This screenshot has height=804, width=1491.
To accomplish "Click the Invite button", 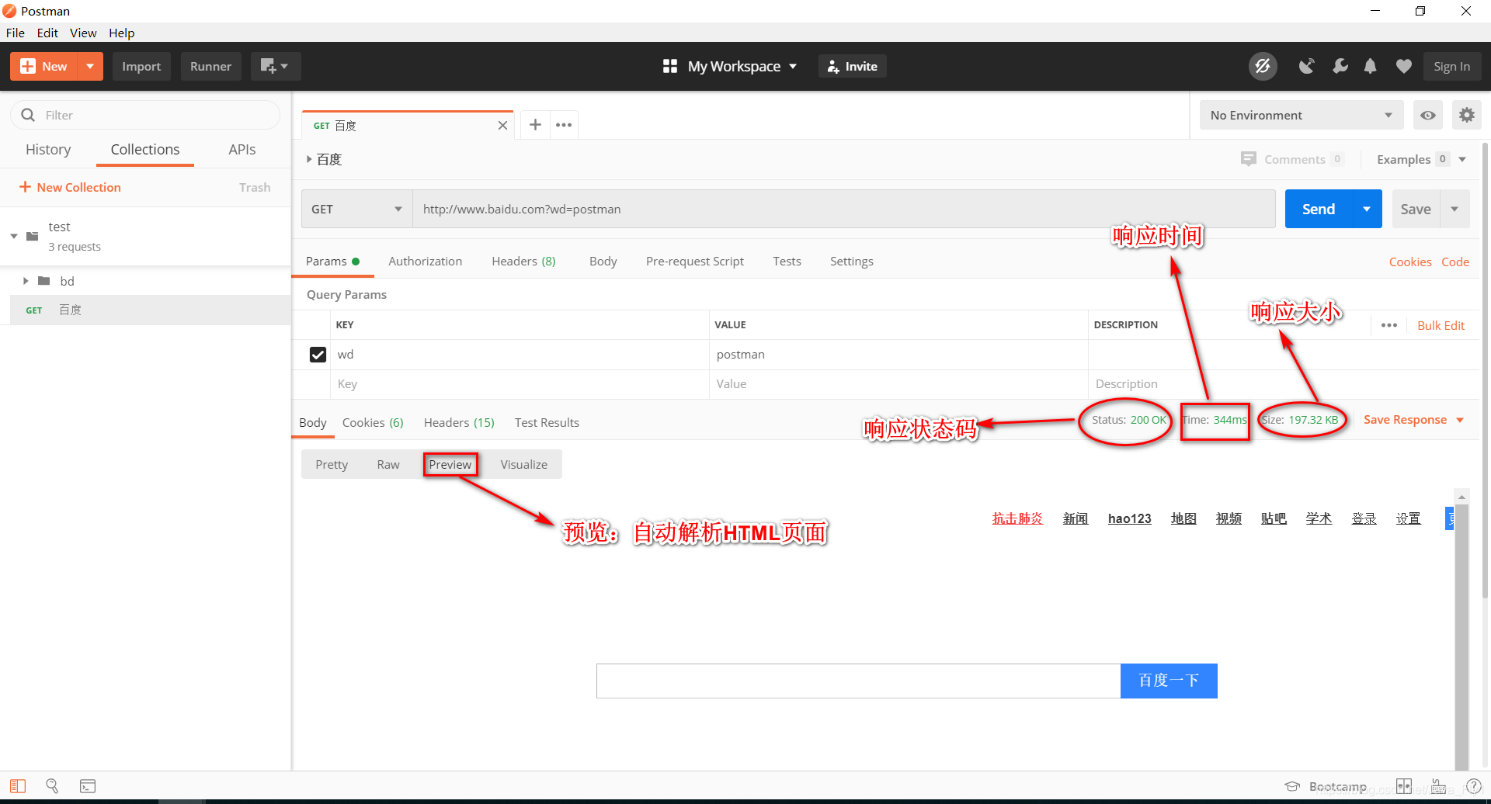I will point(853,67).
